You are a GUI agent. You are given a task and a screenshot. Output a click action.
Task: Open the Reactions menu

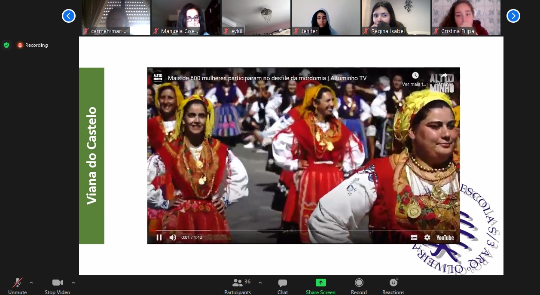click(x=393, y=283)
